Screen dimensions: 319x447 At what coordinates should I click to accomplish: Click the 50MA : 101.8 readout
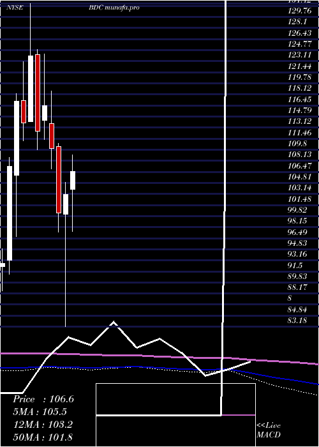tap(43, 437)
